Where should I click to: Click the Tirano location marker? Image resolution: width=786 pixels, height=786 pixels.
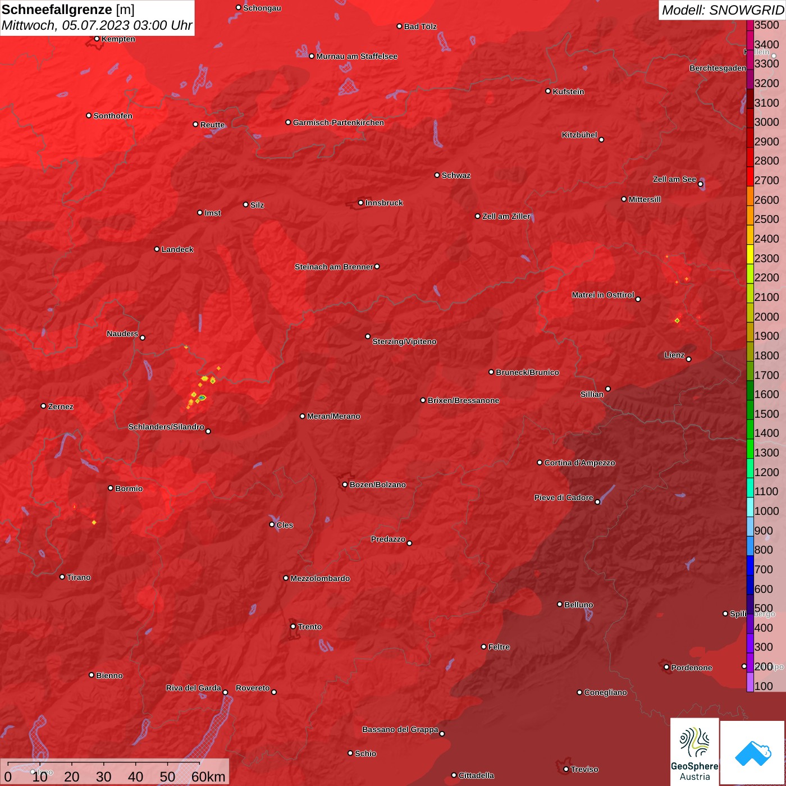[x=62, y=577]
